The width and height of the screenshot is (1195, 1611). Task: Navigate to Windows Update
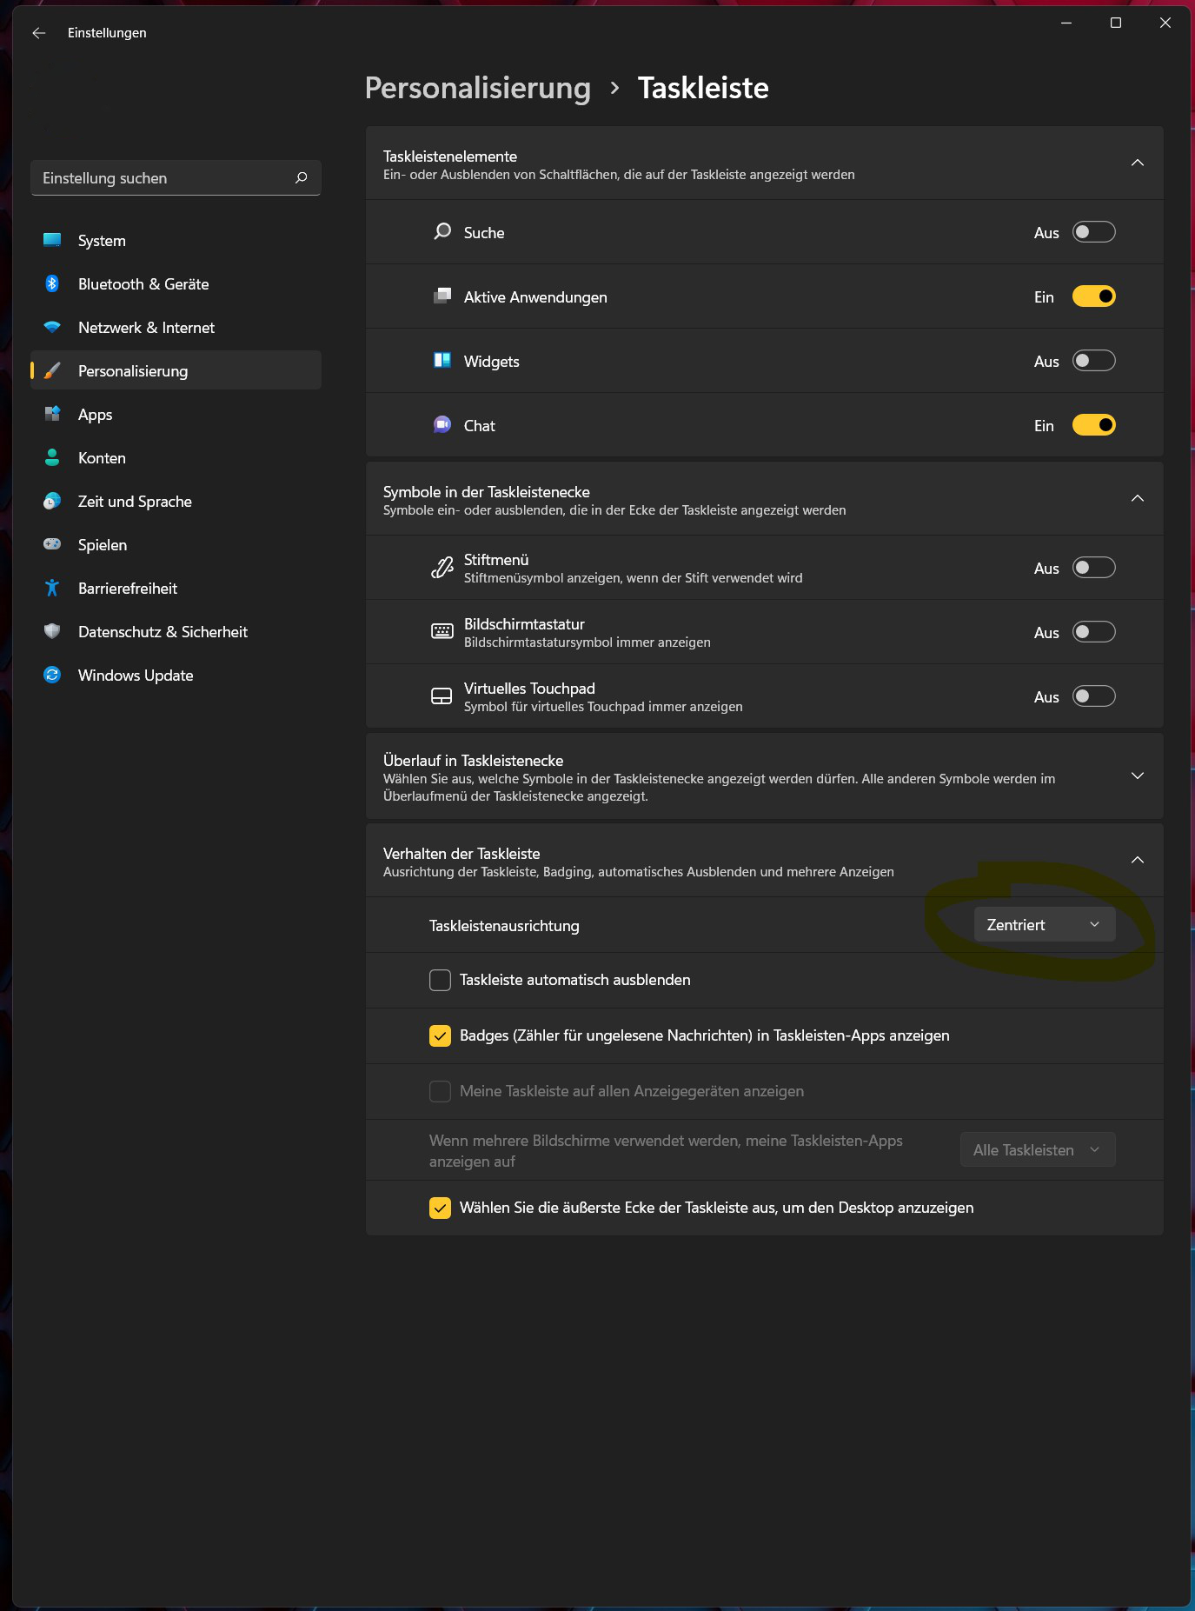tap(176, 675)
